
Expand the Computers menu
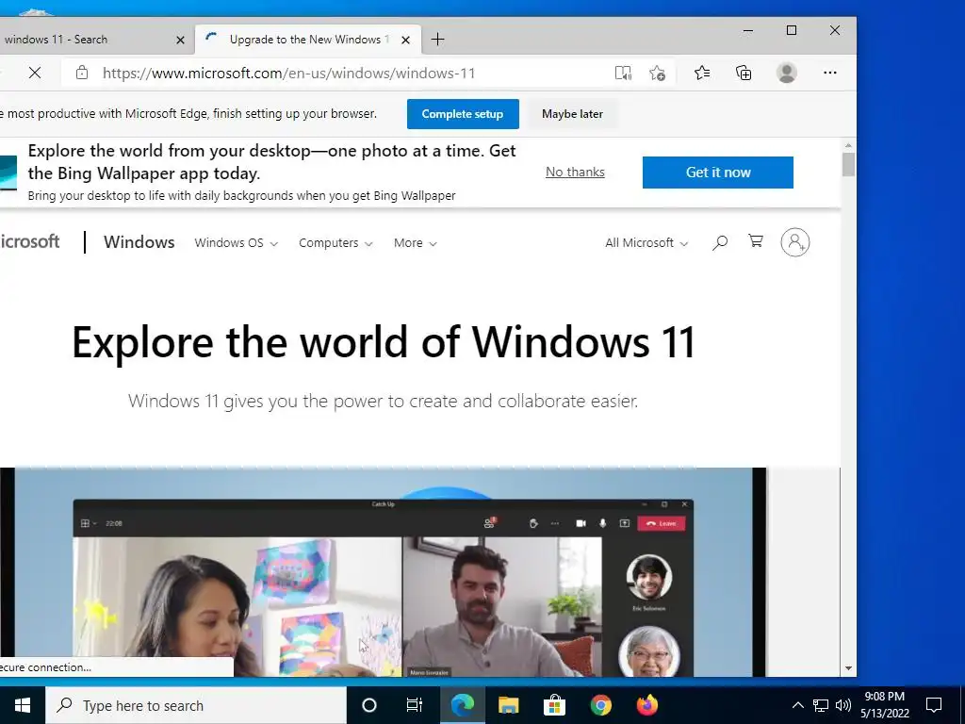335,242
